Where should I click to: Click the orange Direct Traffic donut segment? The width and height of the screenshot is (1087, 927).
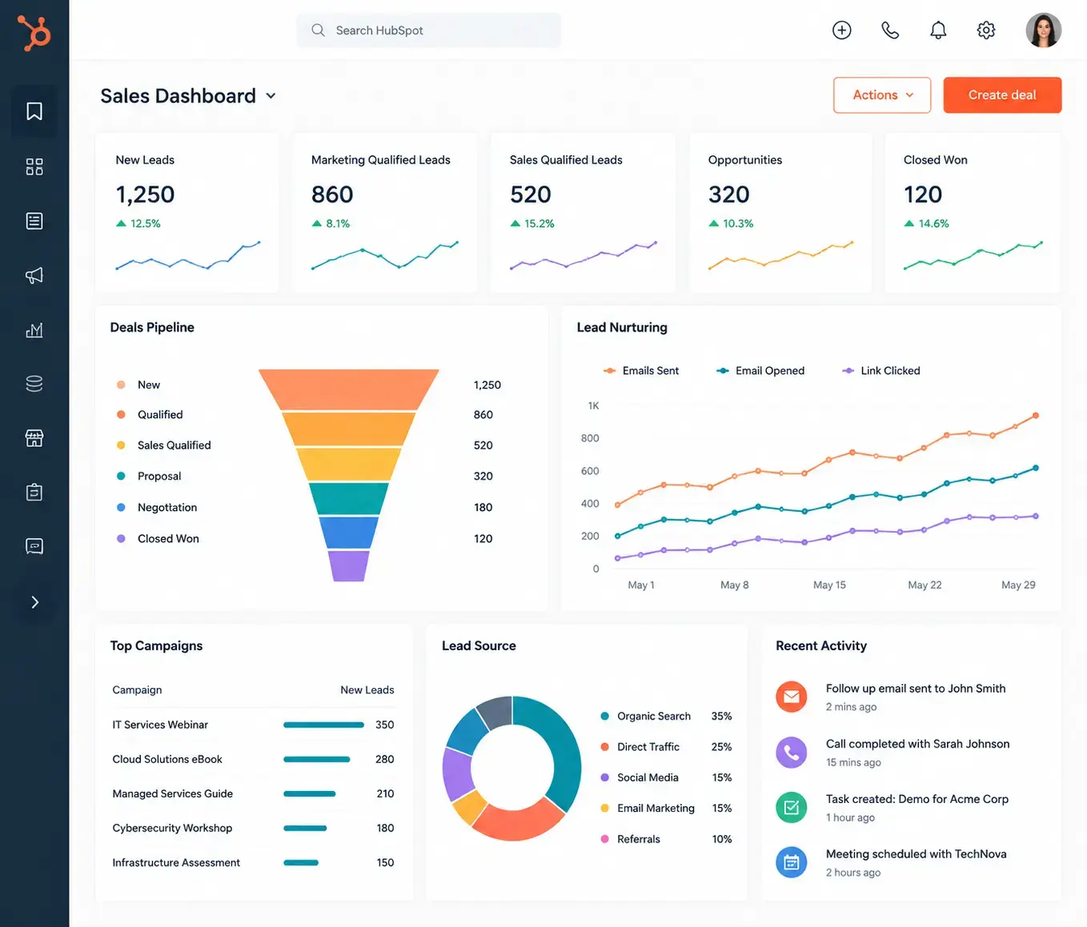(x=519, y=820)
